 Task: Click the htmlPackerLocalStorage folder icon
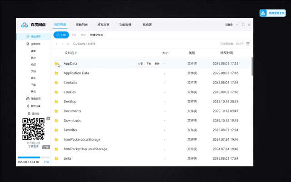point(56,139)
